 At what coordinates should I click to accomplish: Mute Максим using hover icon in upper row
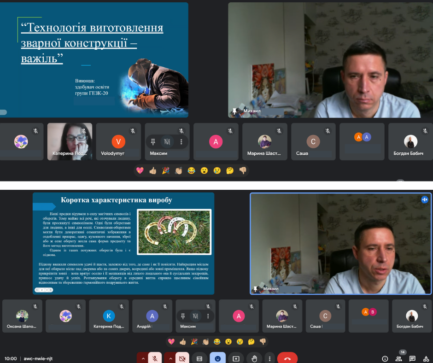[x=167, y=142]
